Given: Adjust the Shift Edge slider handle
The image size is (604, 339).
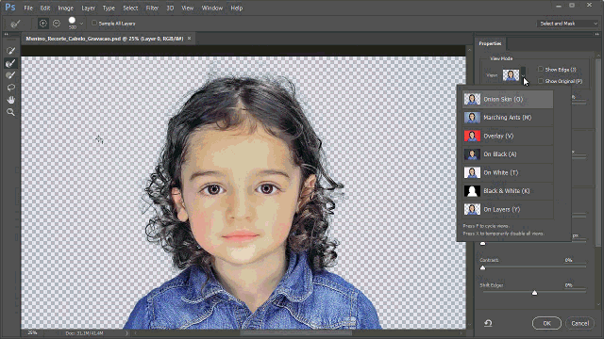Looking at the screenshot, I should pyautogui.click(x=535, y=293).
